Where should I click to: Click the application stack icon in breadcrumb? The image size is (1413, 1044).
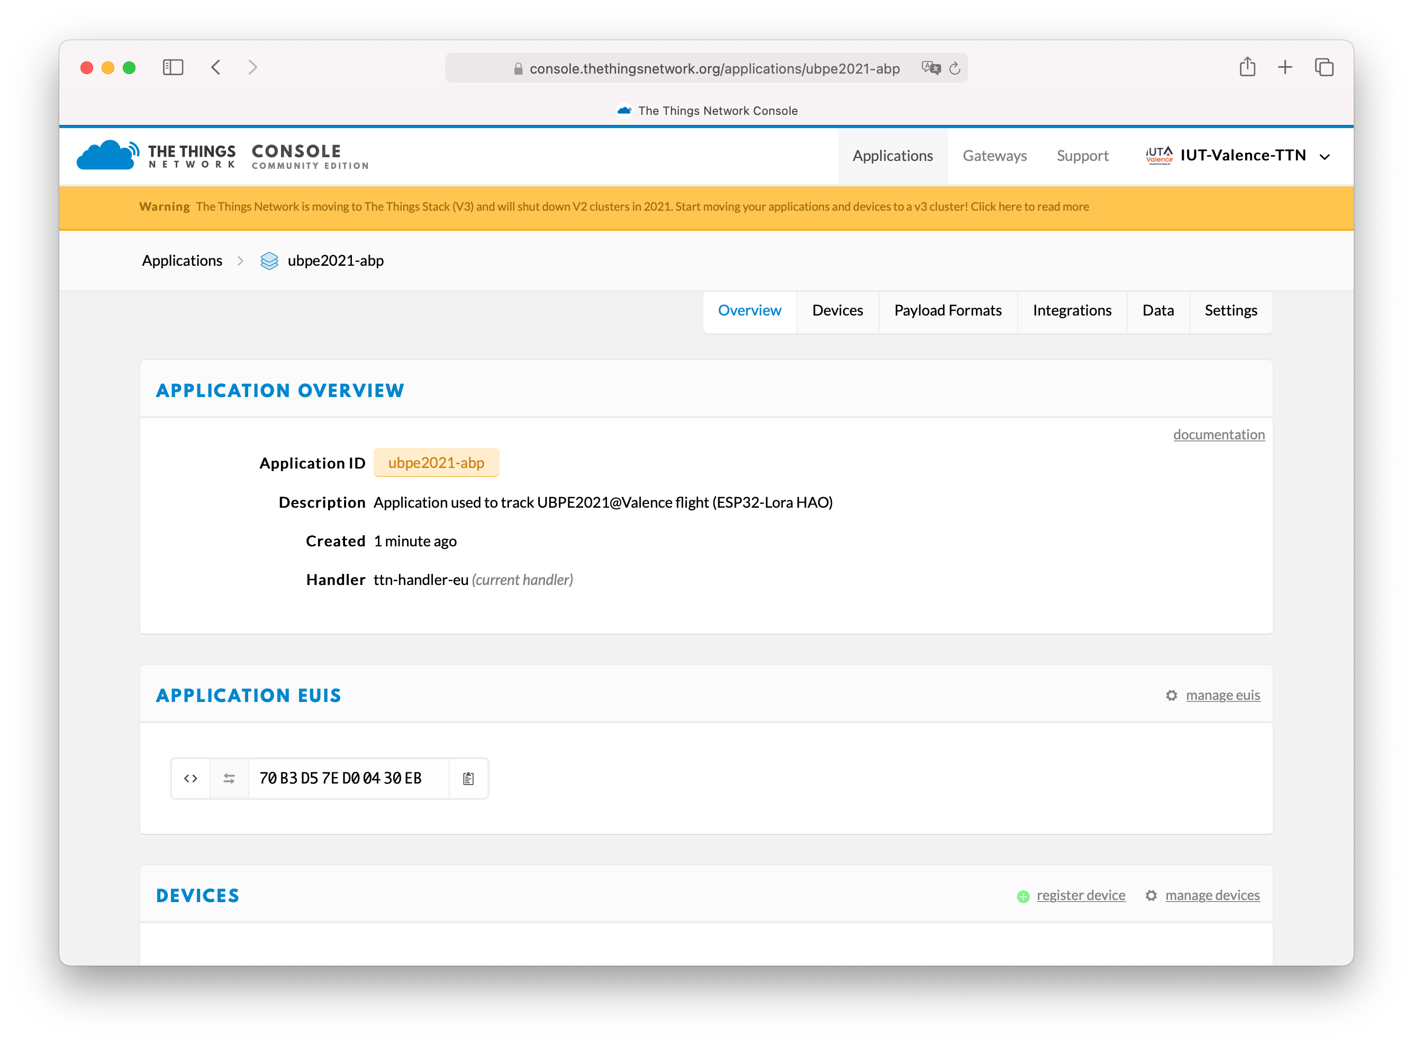pos(269,261)
